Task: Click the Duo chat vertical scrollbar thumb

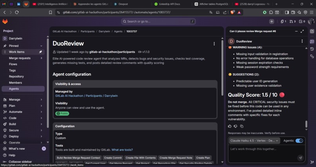Action: (306, 124)
